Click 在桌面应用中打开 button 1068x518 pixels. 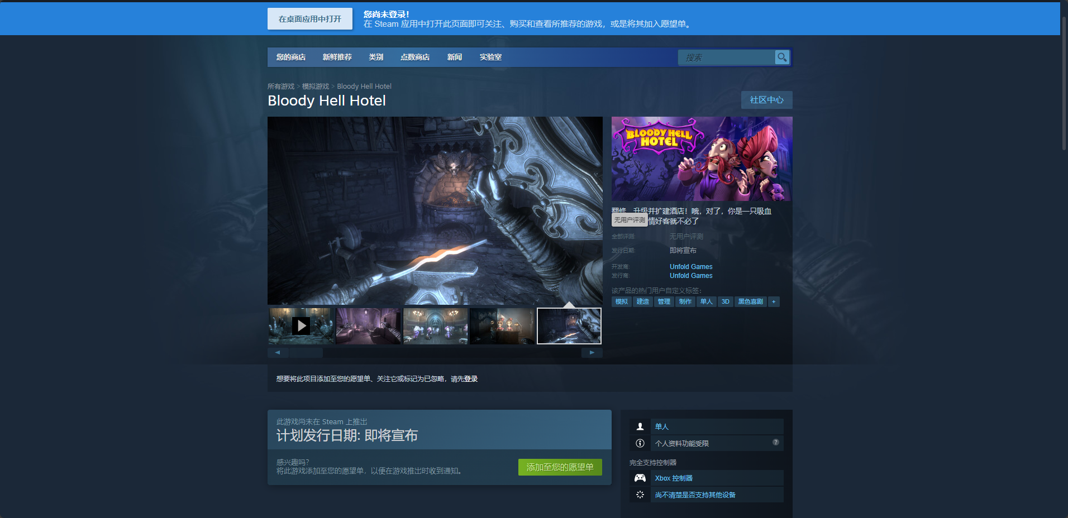(x=310, y=18)
